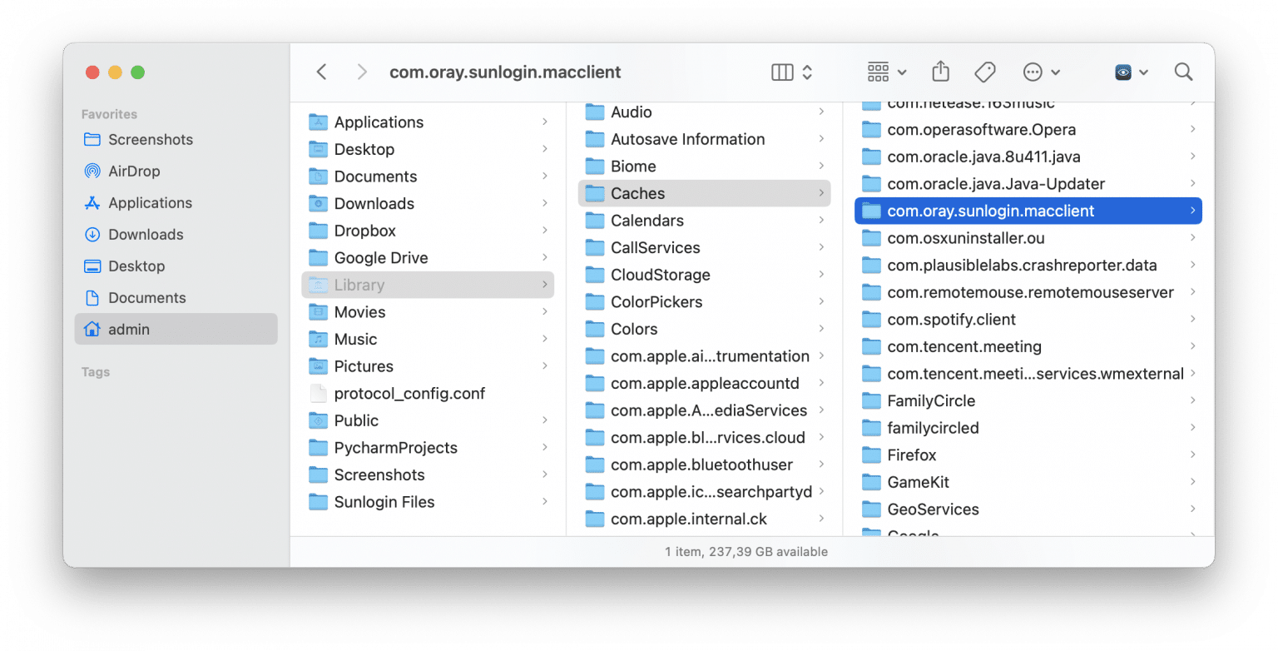Open the Sunlogin Files folder
Screen dimensions: 1278x651
(x=384, y=502)
